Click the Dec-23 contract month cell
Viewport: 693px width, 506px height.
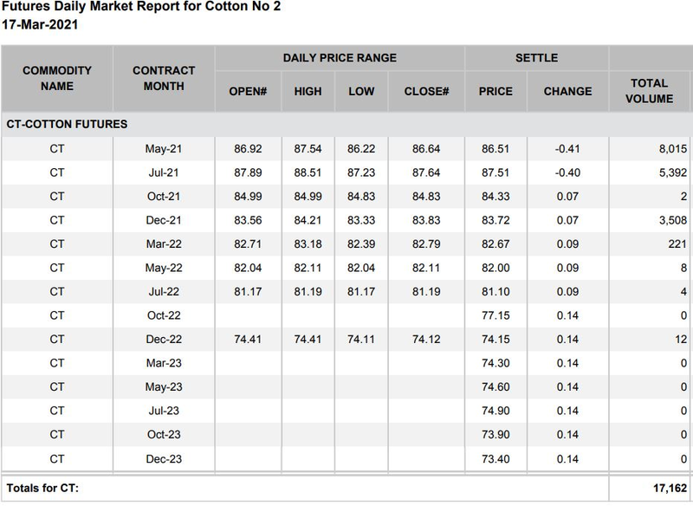coord(162,457)
